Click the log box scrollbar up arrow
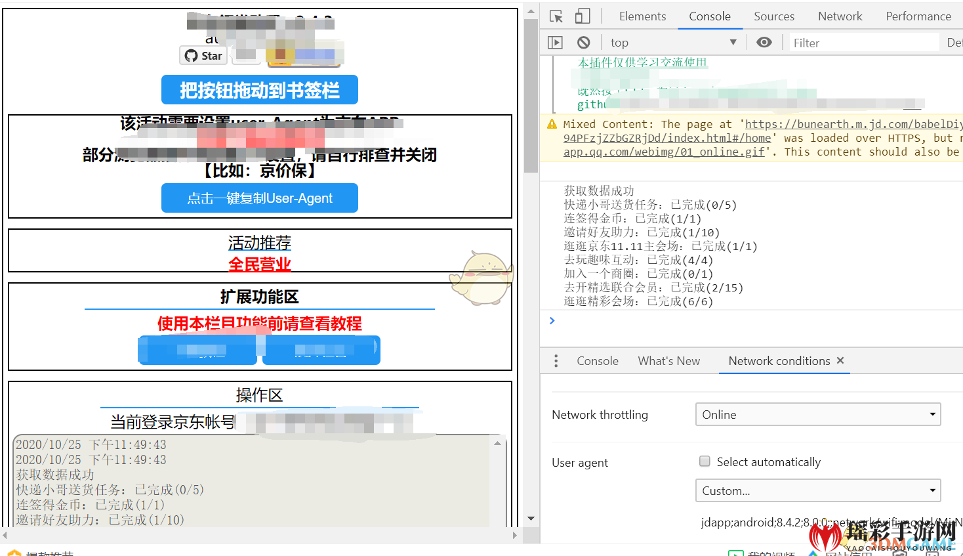Image resolution: width=963 pixels, height=556 pixels. 497,443
